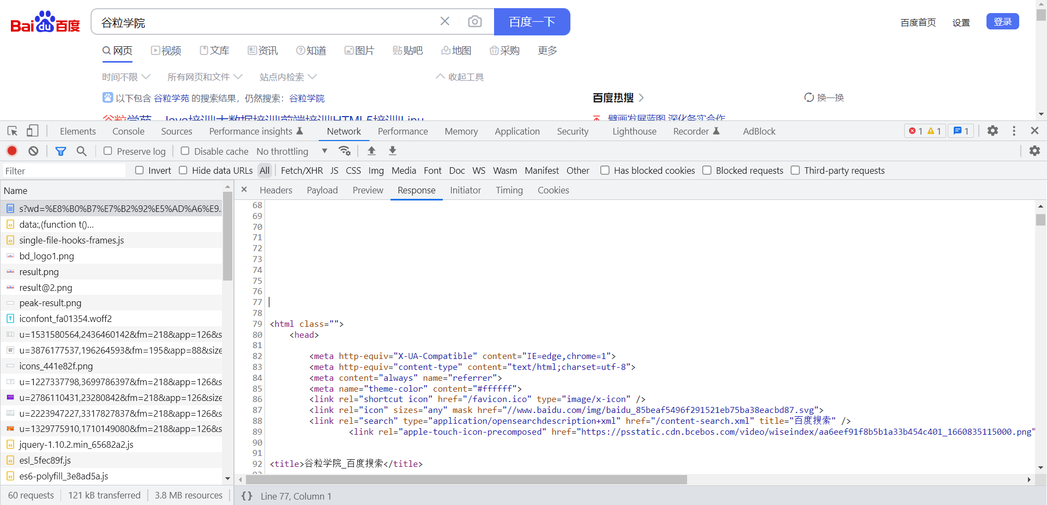The width and height of the screenshot is (1047, 505).
Task: Click the network Filter input field
Action: pyautogui.click(x=64, y=171)
